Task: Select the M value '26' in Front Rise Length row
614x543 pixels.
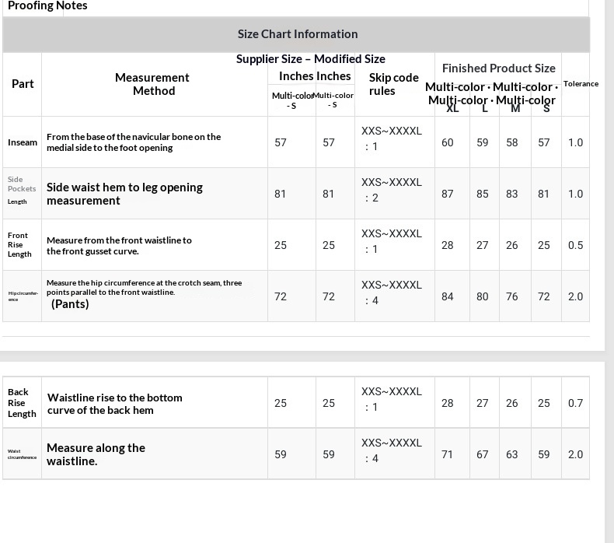Action: tap(512, 245)
